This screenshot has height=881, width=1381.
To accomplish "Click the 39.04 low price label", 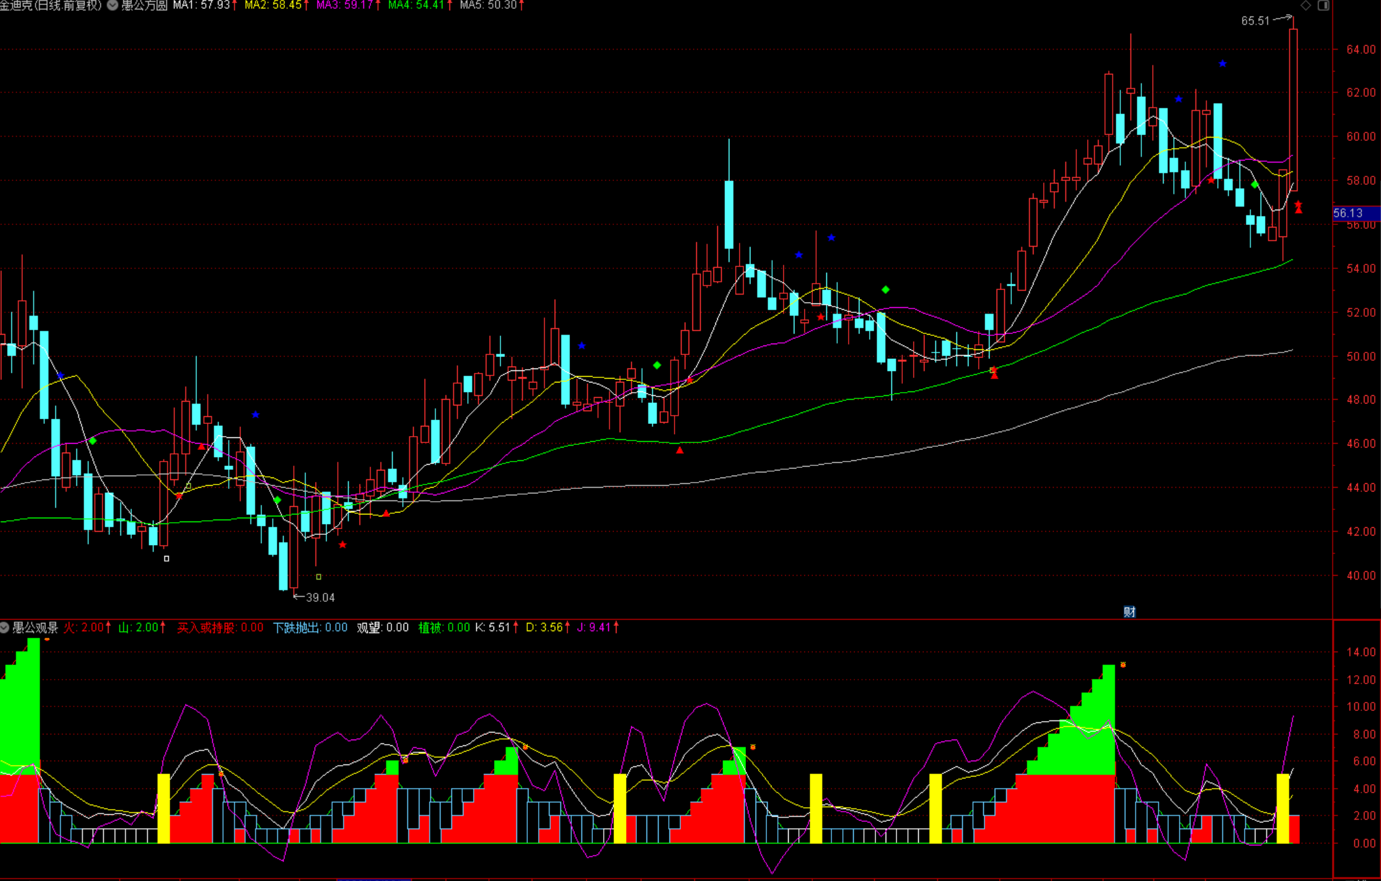I will click(320, 597).
